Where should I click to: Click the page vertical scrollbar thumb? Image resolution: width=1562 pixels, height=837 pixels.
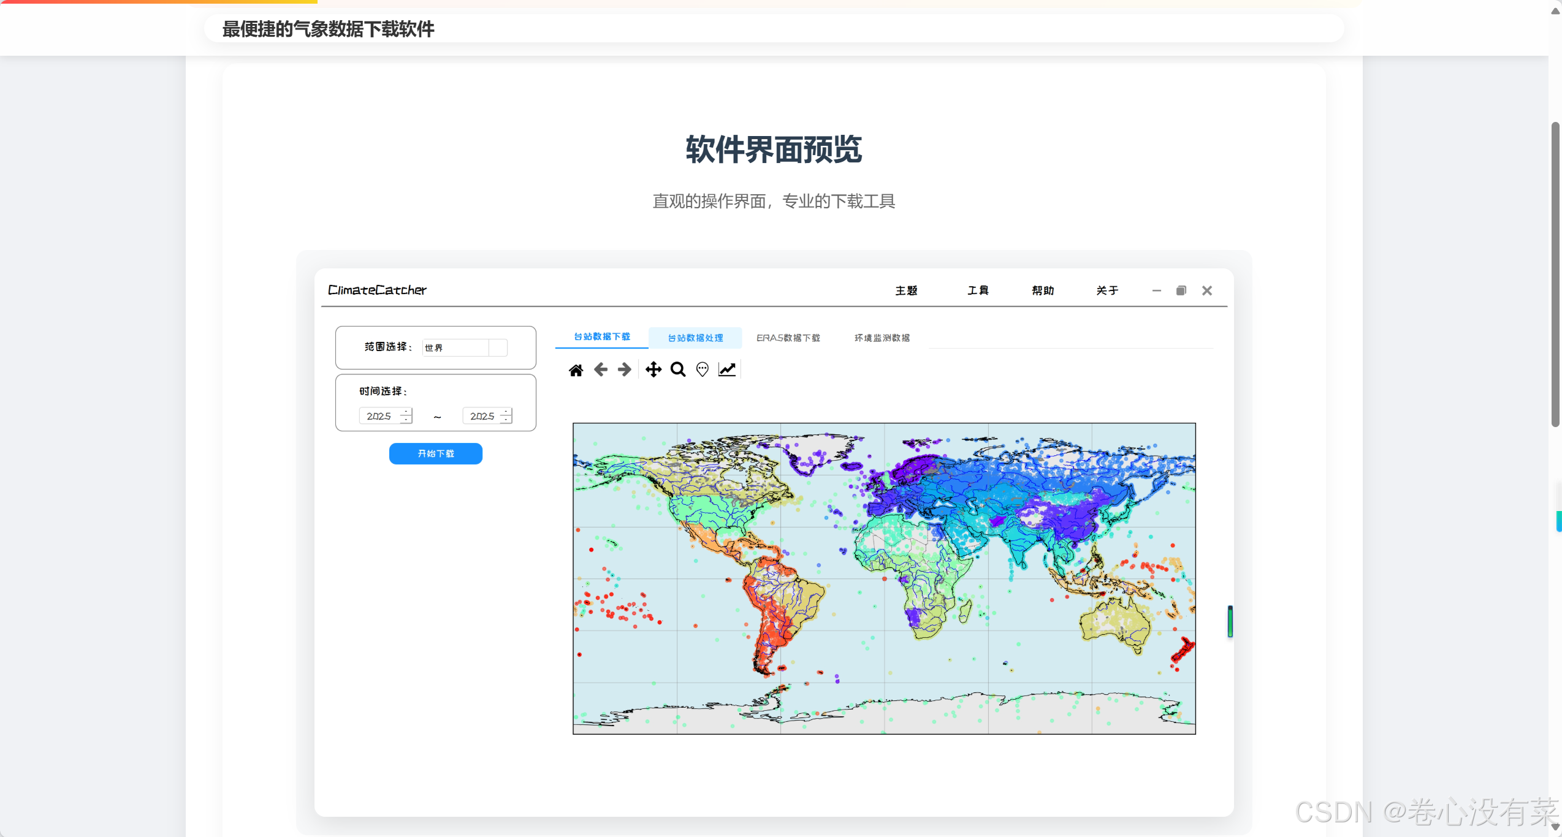1555,274
